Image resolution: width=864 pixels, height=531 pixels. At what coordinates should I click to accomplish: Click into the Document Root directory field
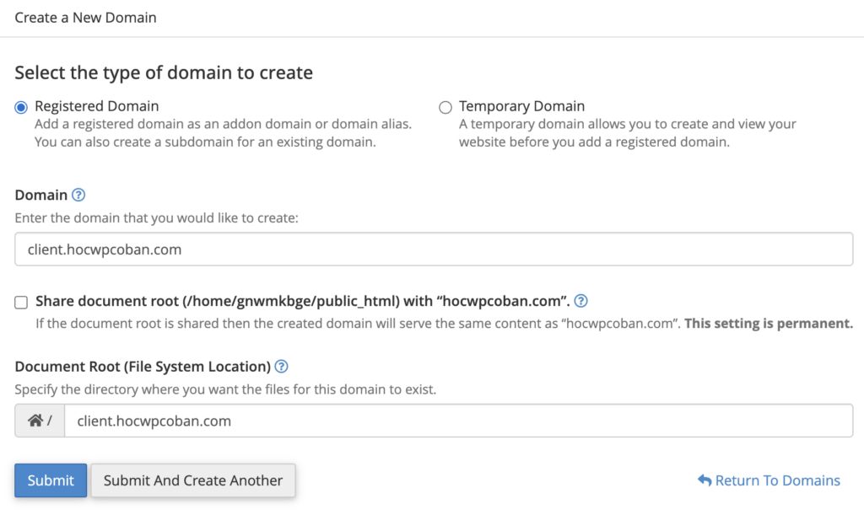(458, 421)
